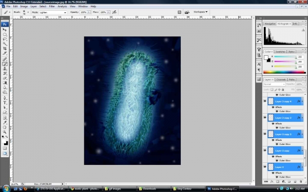Select the History Brush tool

(5, 73)
